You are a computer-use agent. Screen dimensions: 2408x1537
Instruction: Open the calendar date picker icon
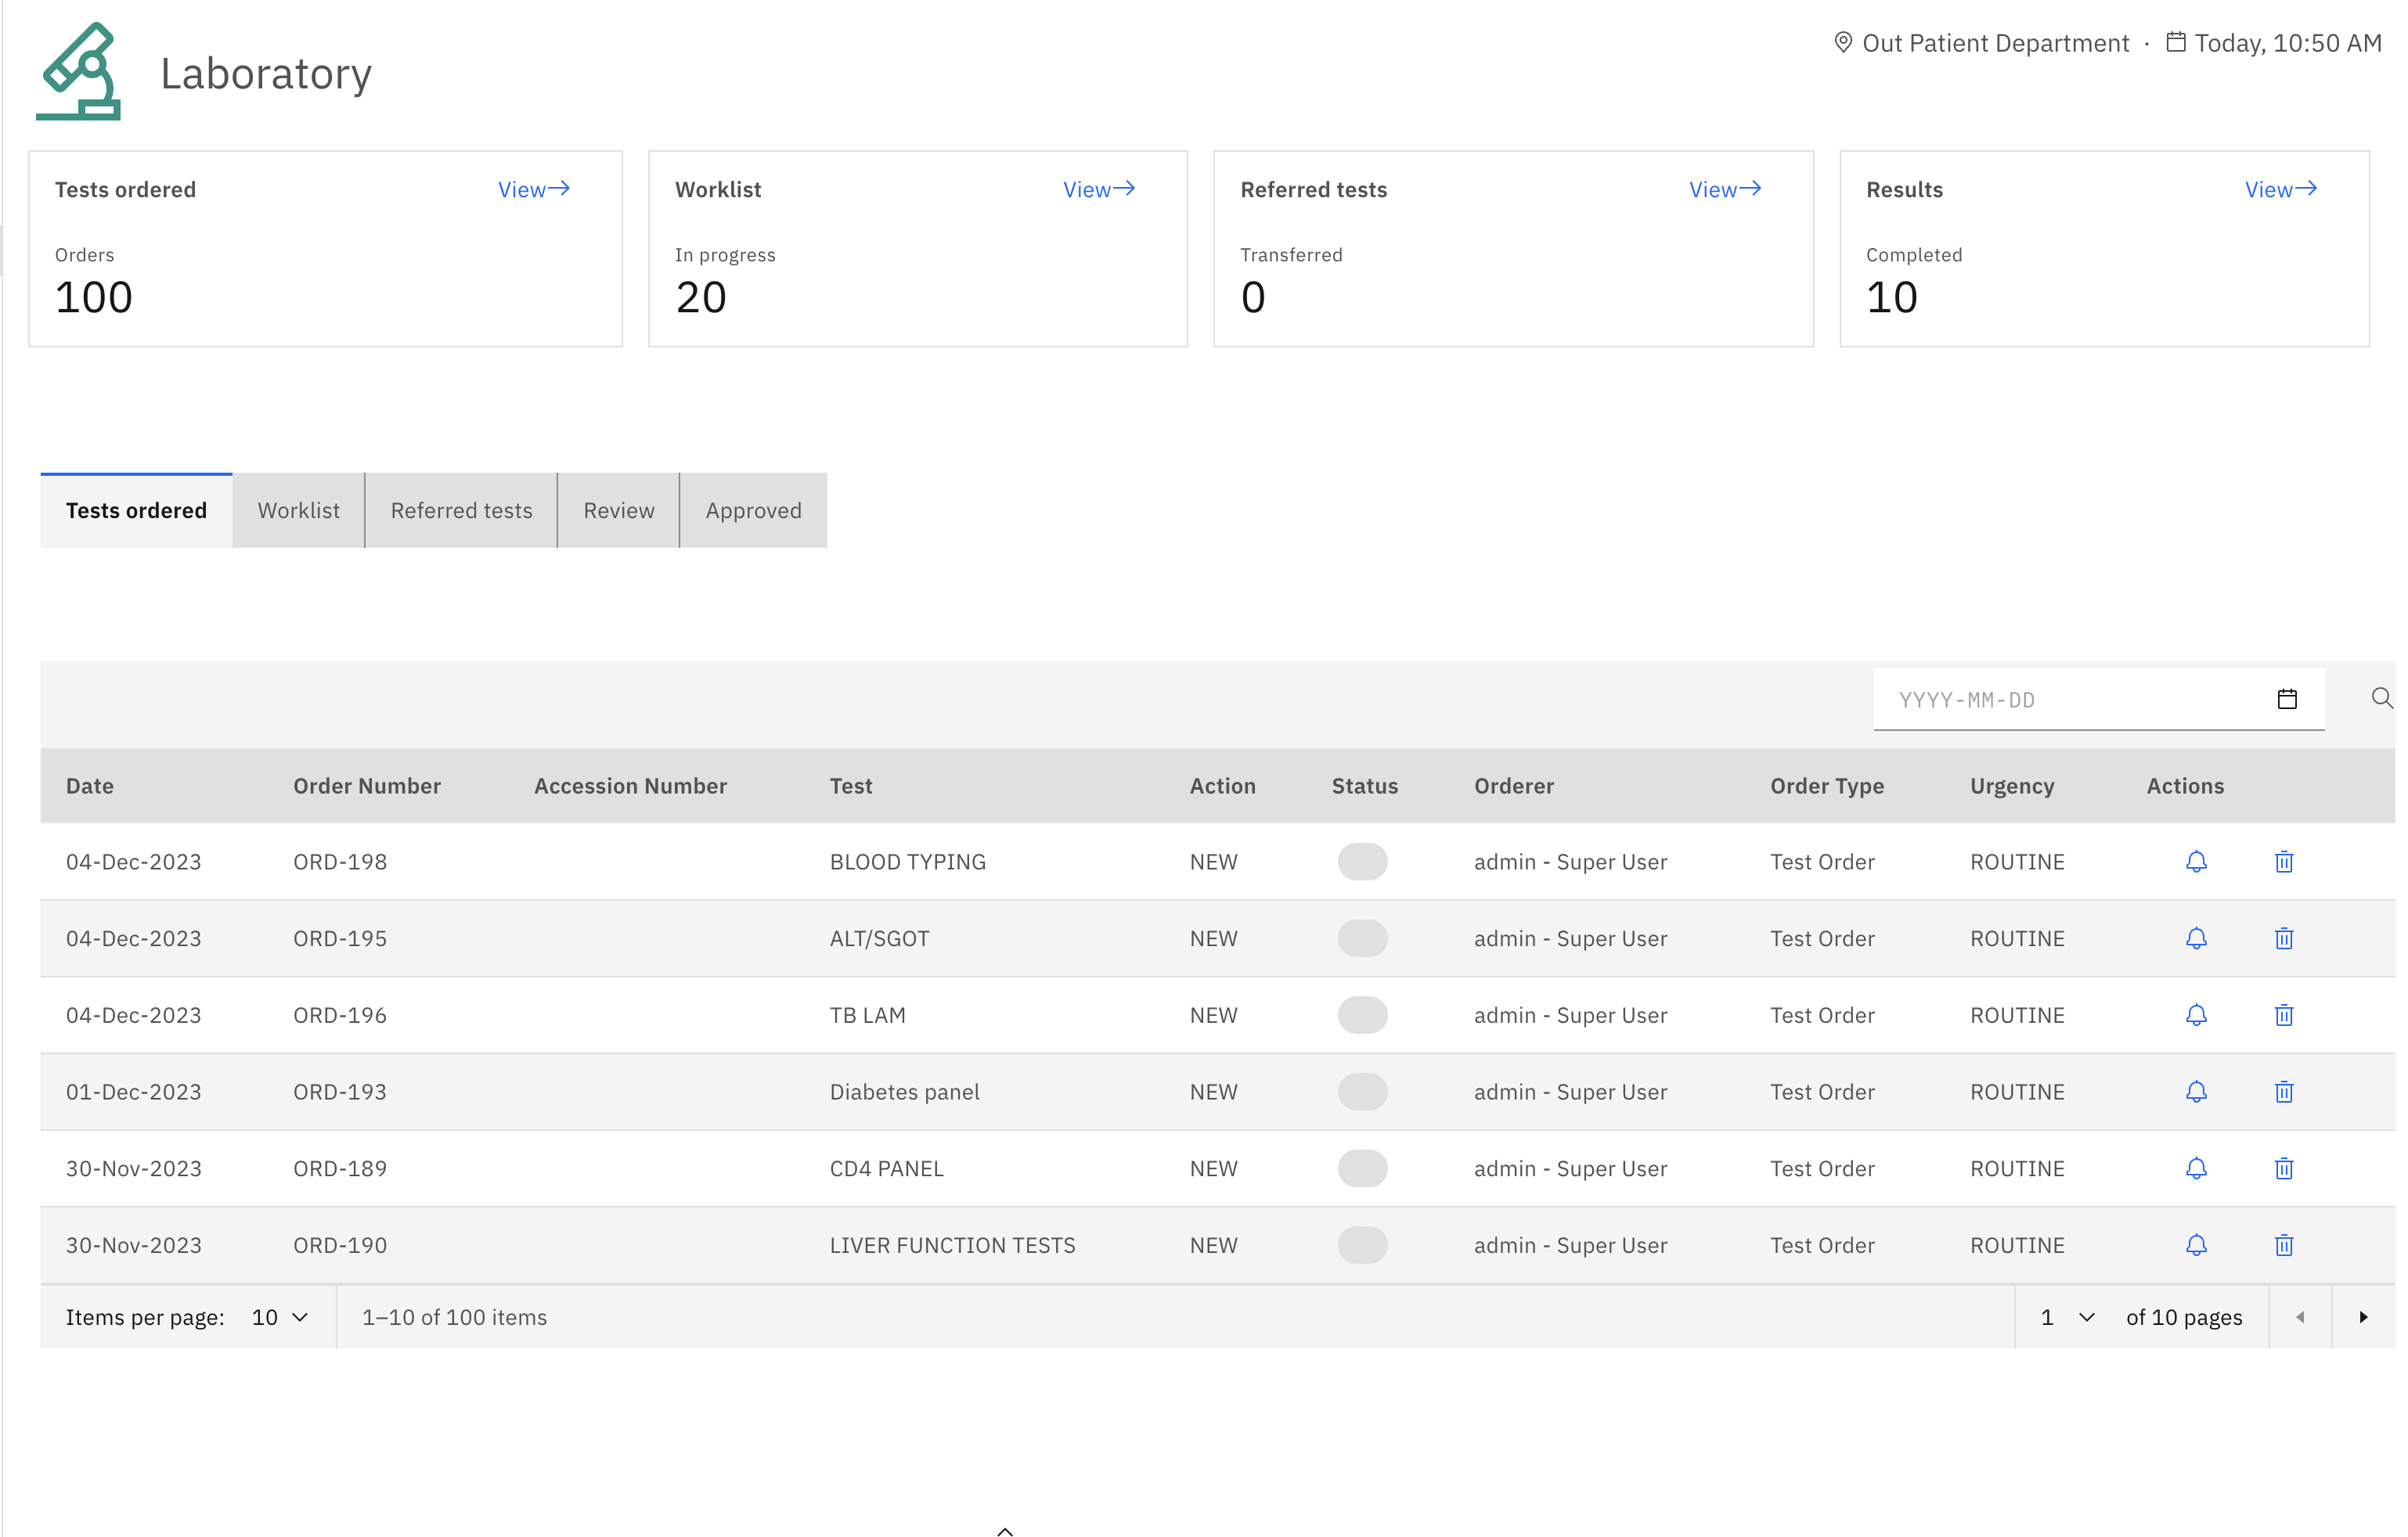(2287, 699)
